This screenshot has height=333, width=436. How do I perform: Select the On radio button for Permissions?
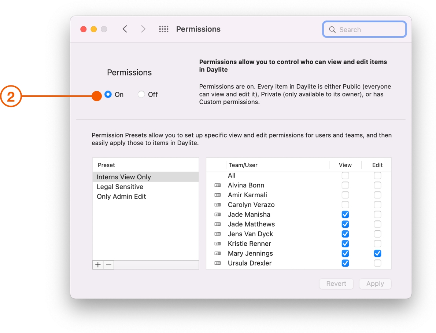tap(108, 94)
